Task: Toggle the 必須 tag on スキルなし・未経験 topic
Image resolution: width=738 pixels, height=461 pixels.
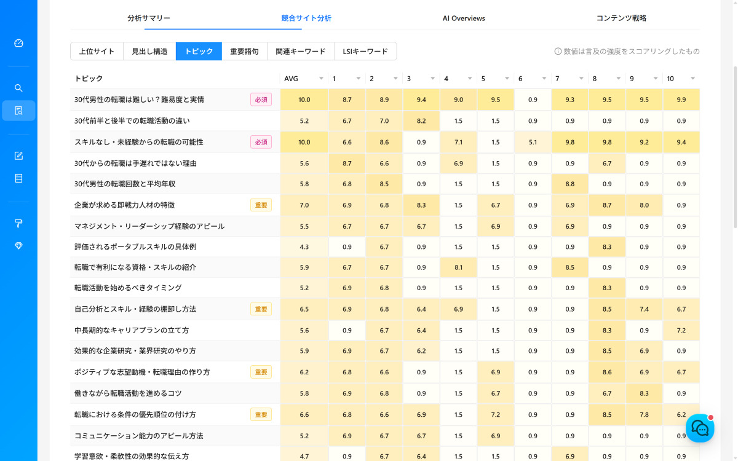Action: click(x=260, y=141)
